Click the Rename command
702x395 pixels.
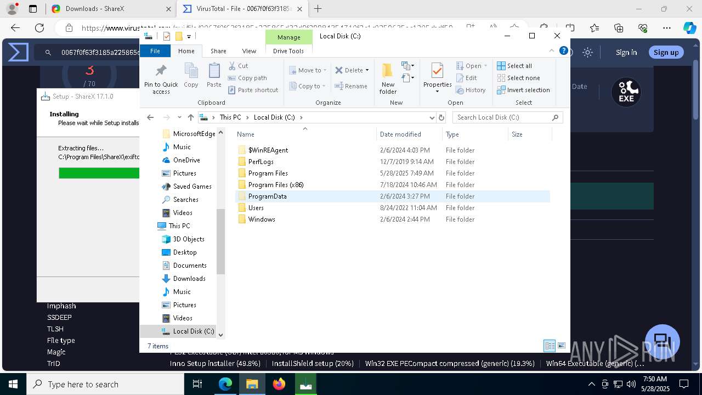coord(351,86)
